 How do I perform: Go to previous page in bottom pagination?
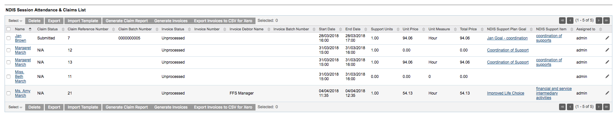(x=570, y=107)
